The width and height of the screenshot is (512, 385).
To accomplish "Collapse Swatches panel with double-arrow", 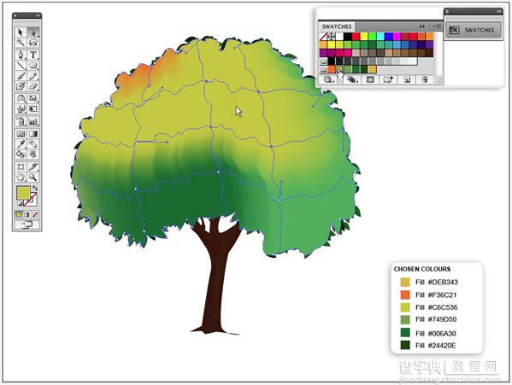I will (422, 26).
